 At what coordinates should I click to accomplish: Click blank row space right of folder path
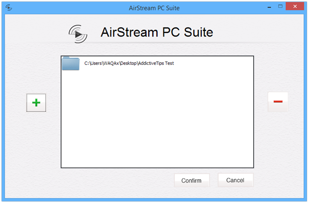(x=213, y=63)
